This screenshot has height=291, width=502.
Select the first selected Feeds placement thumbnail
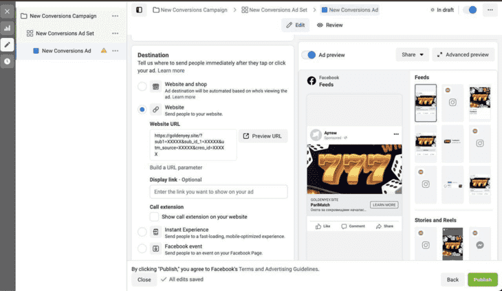pos(426,103)
